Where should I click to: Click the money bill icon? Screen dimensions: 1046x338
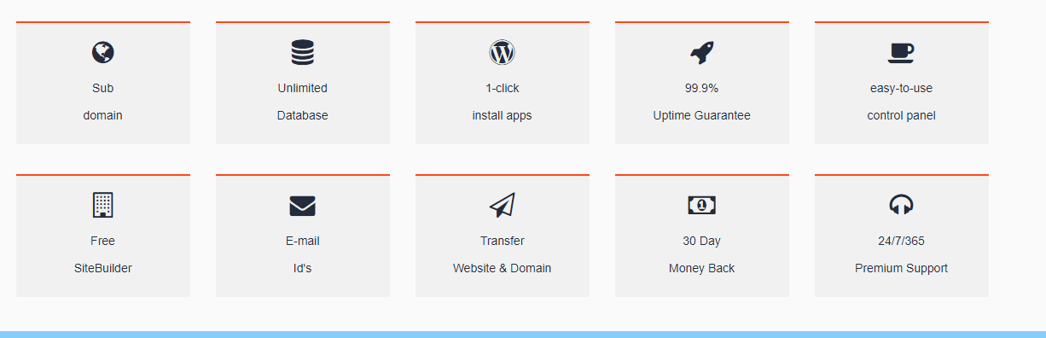coord(702,205)
